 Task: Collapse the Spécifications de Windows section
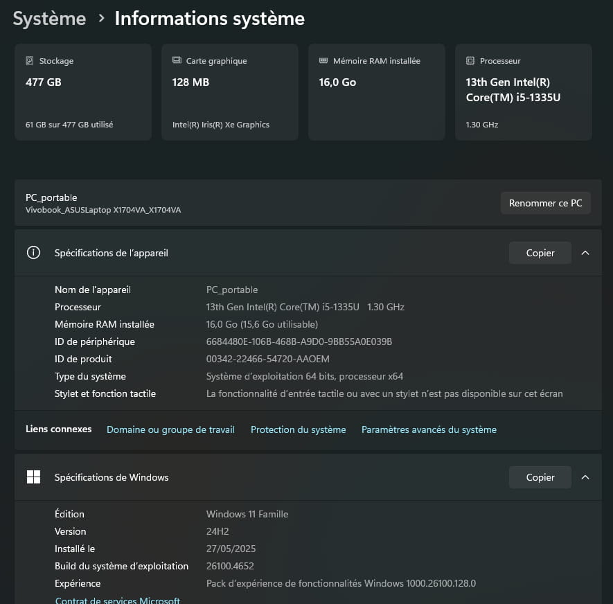click(585, 477)
